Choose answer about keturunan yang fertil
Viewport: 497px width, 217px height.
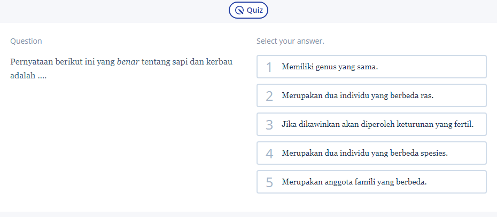[x=371, y=124]
